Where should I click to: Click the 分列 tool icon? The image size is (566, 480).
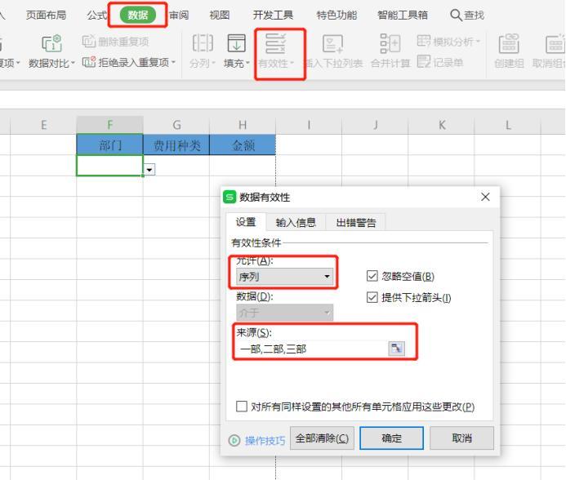[x=203, y=43]
